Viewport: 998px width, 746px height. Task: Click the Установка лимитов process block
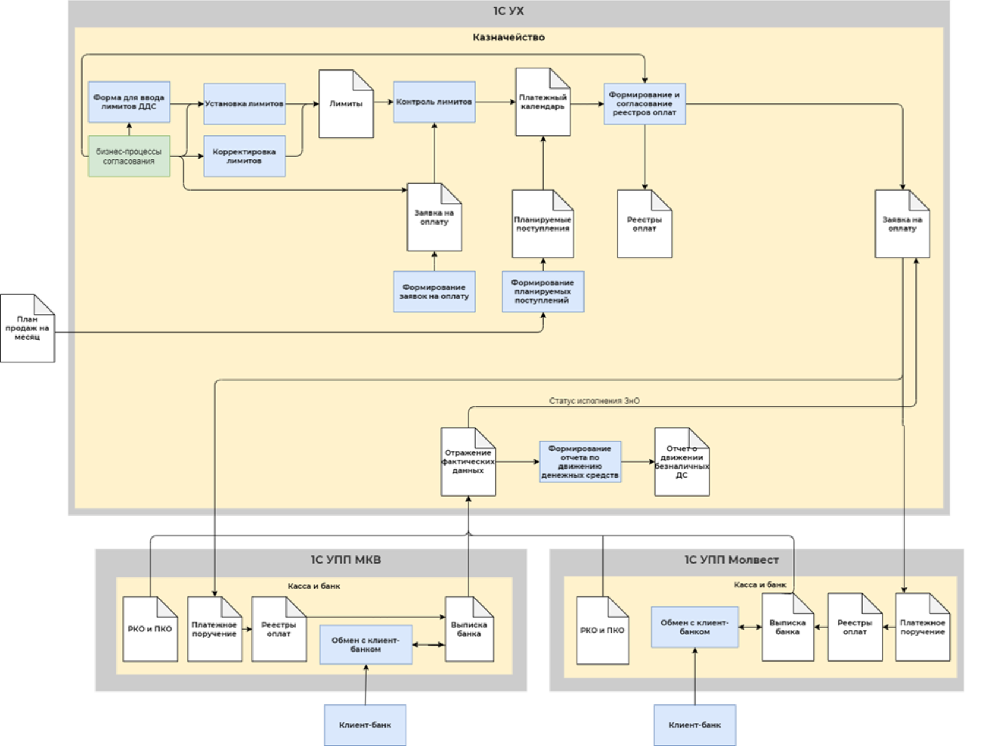click(x=244, y=104)
